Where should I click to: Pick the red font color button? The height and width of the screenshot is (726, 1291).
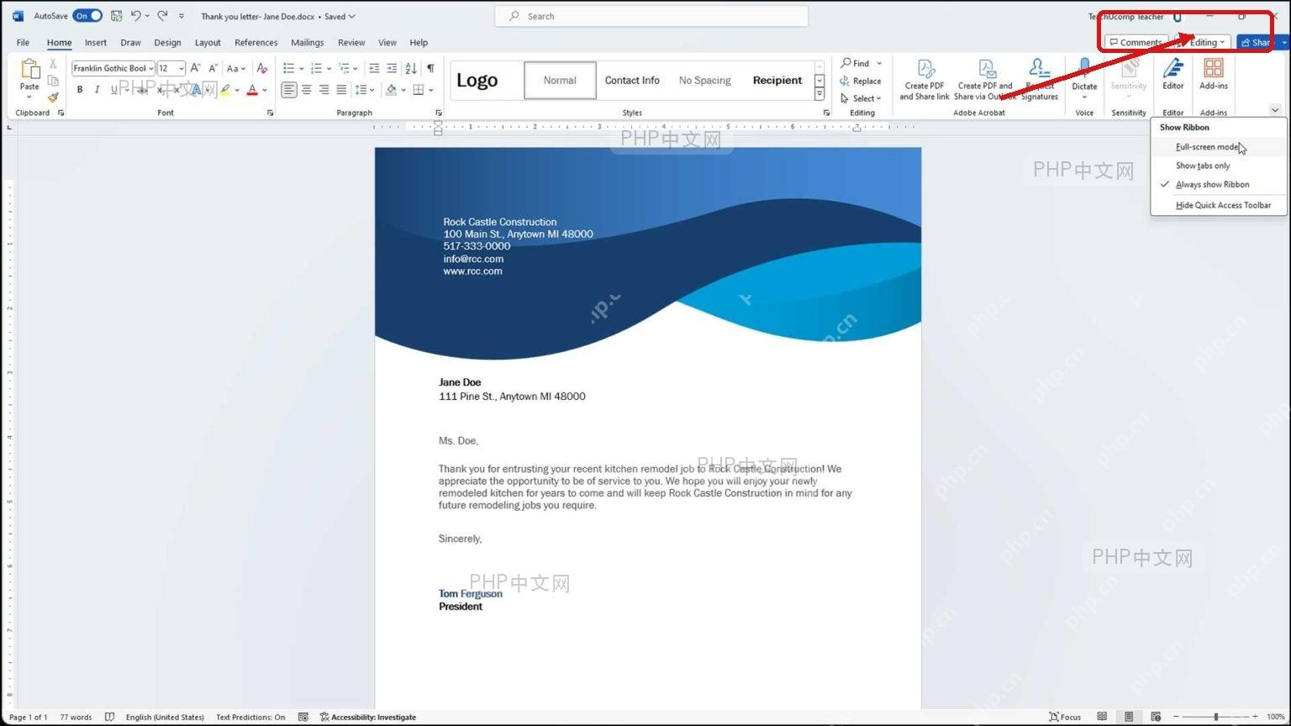pos(252,90)
